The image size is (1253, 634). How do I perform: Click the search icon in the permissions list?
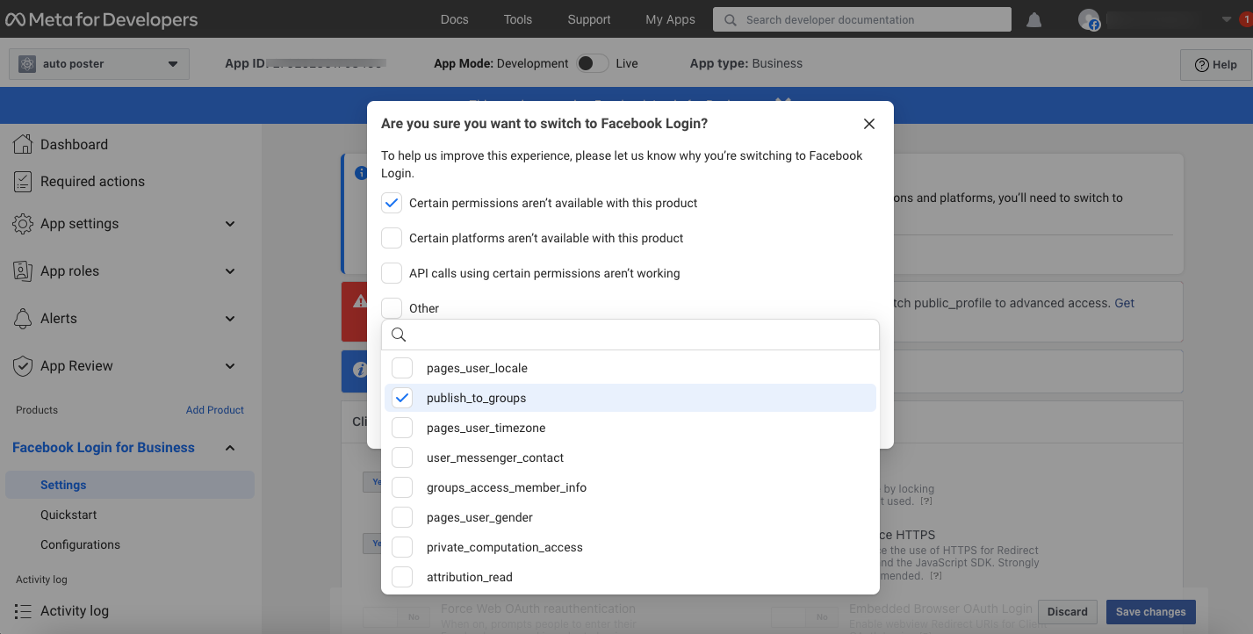click(x=399, y=335)
